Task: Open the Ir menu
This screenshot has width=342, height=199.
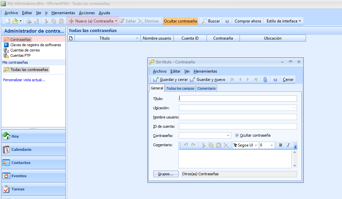Action: 46,13
